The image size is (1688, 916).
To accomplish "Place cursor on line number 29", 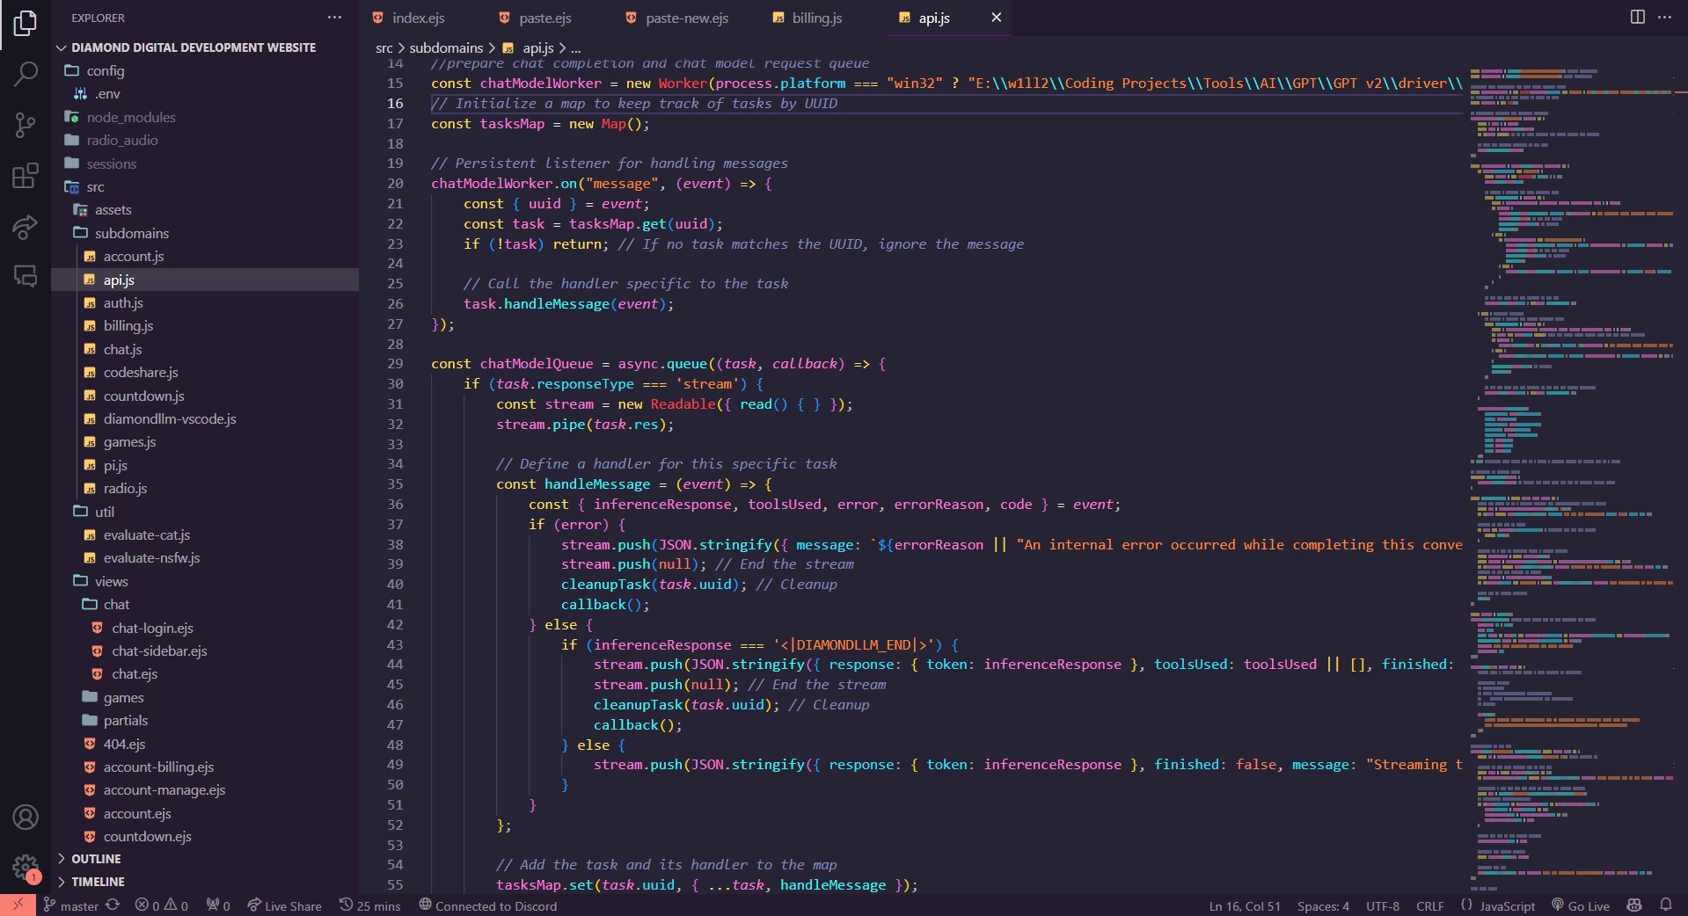I will click(x=395, y=363).
